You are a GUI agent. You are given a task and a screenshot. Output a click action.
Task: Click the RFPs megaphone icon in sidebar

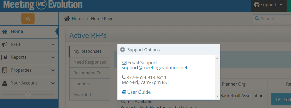(x=5, y=44)
